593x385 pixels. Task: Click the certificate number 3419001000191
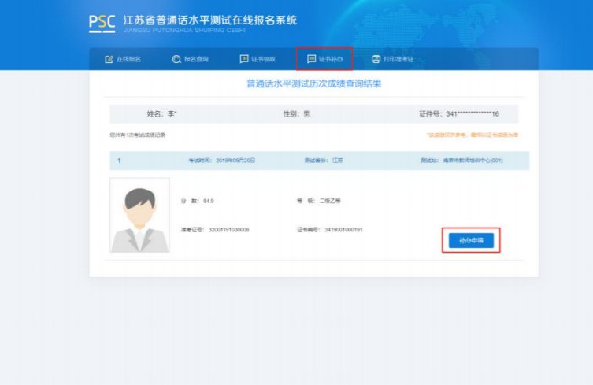coord(343,230)
